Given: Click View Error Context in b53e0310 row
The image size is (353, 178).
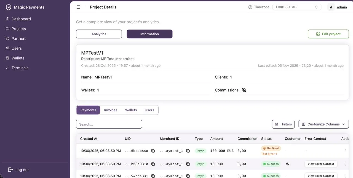Looking at the screenshot, I should (321, 164).
